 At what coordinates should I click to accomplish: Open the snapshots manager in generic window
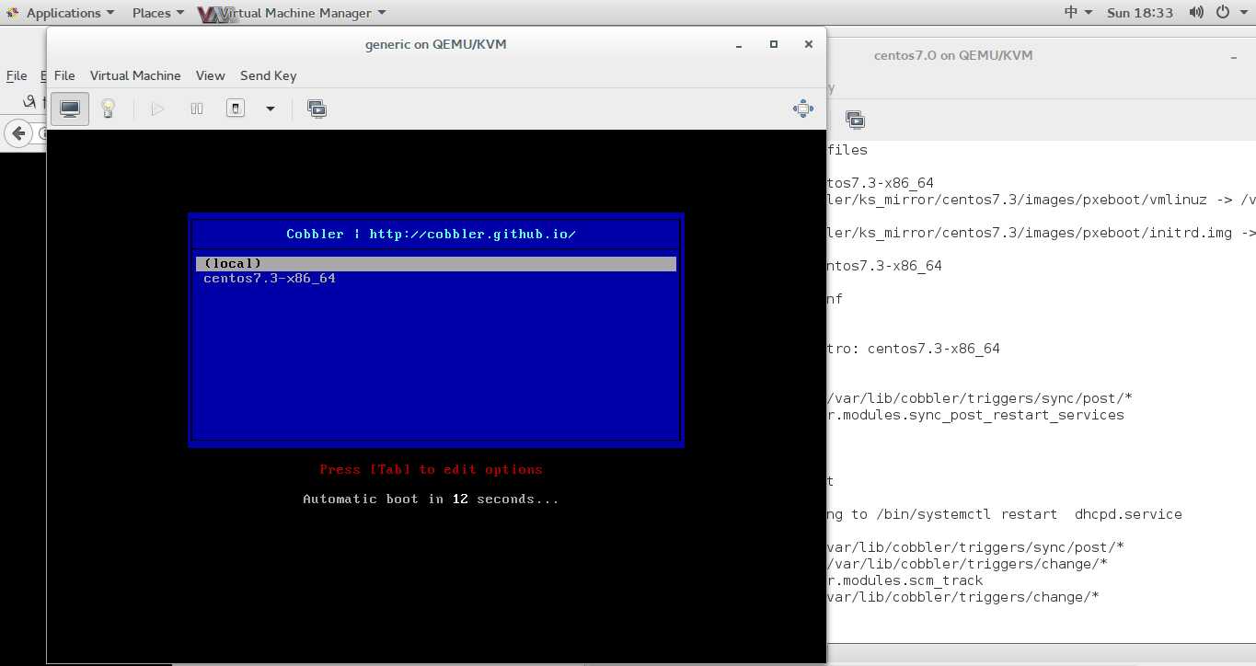tap(317, 109)
